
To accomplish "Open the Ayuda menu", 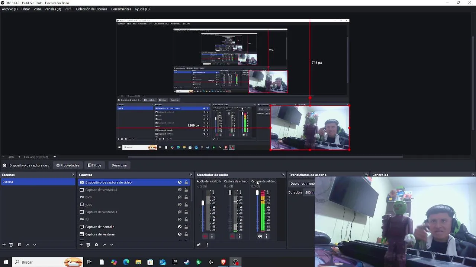I will tap(142, 9).
